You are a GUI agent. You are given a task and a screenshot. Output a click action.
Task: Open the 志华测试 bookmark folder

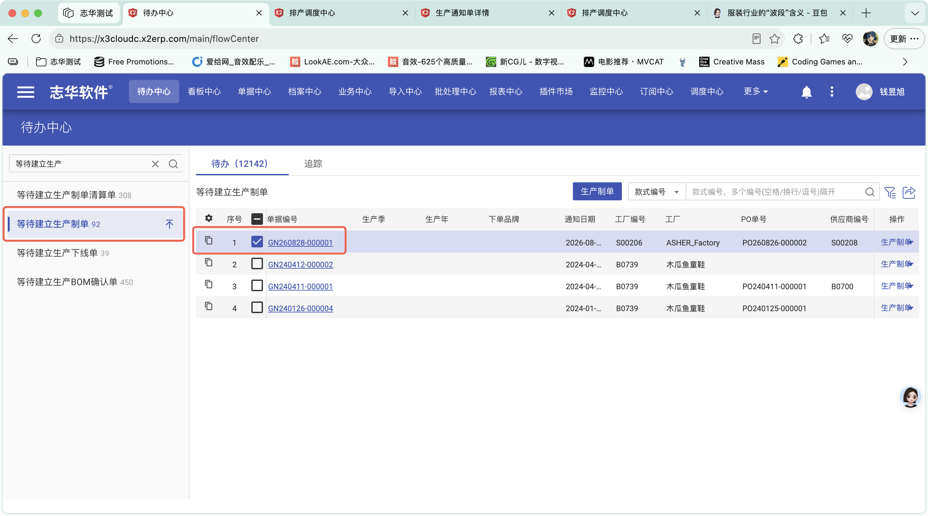(58, 62)
